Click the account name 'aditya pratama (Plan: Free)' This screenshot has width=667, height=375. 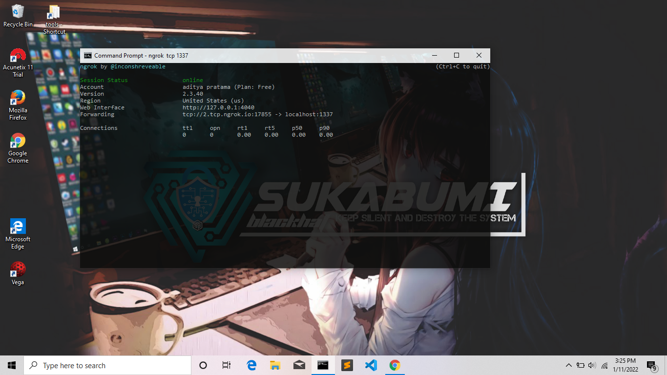click(229, 87)
